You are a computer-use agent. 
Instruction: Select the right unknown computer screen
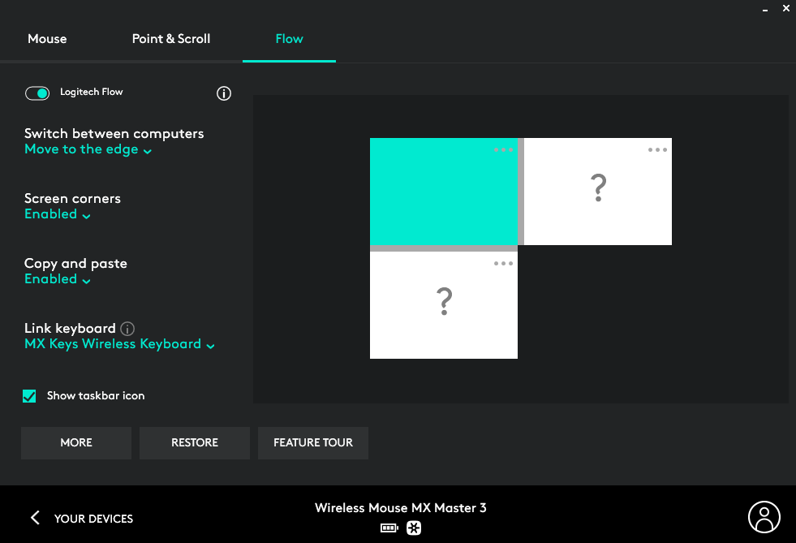[598, 192]
